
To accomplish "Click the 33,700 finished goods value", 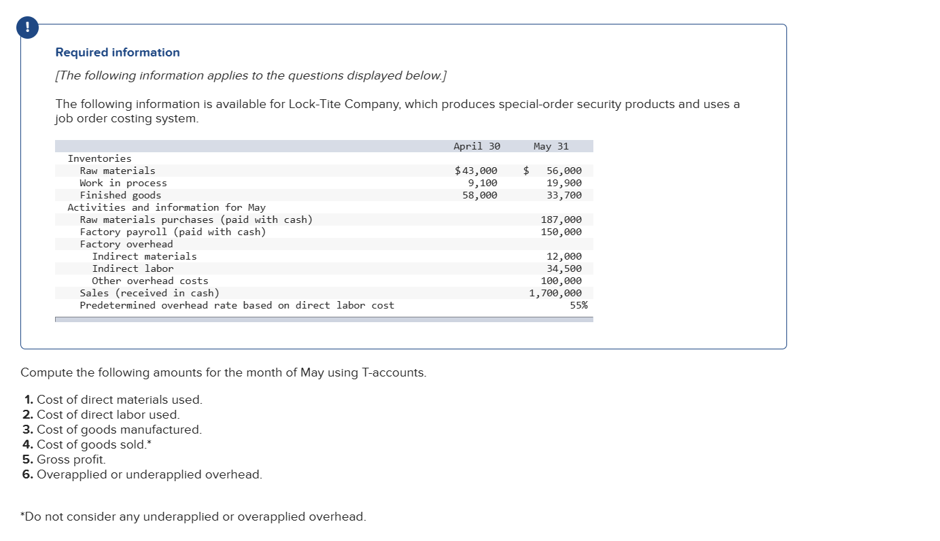I will tap(564, 195).
